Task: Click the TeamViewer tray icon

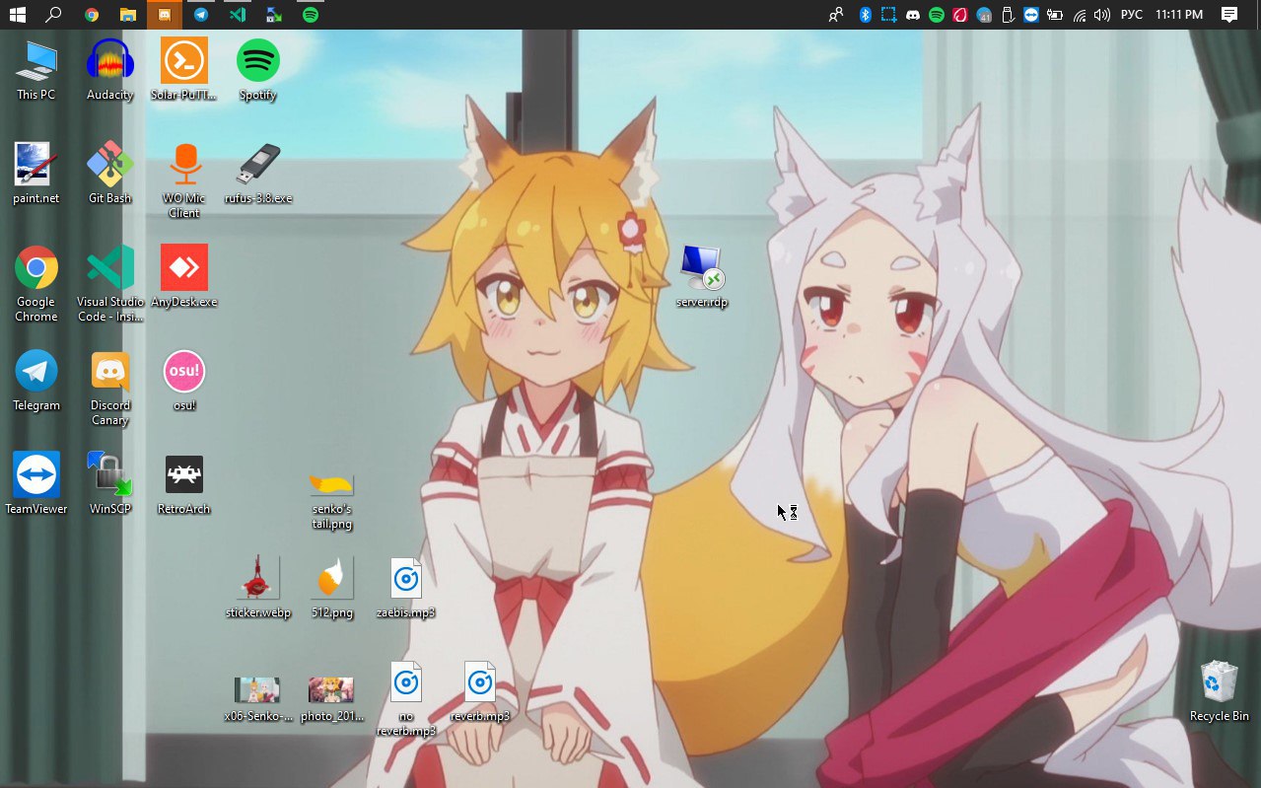Action: coord(1031,15)
